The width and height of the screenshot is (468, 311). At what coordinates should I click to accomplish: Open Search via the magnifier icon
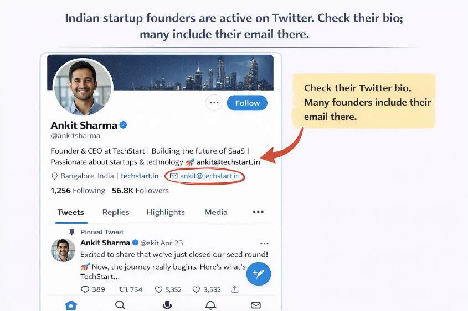pyautogui.click(x=120, y=305)
